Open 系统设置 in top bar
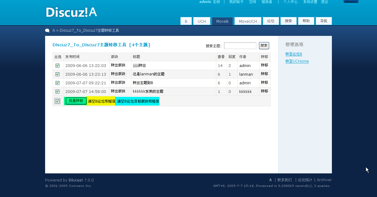This screenshot has width=377, height=197. coord(310,2)
